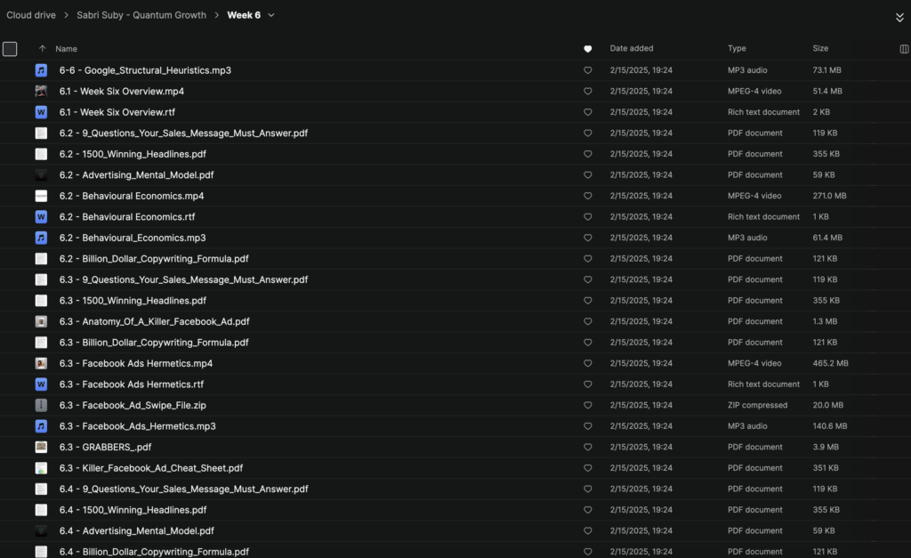The height and width of the screenshot is (558, 911).
Task: Favourite 6.3 Facebook_Ad_Swipe_File.zip with its heart
Action: pyautogui.click(x=587, y=405)
